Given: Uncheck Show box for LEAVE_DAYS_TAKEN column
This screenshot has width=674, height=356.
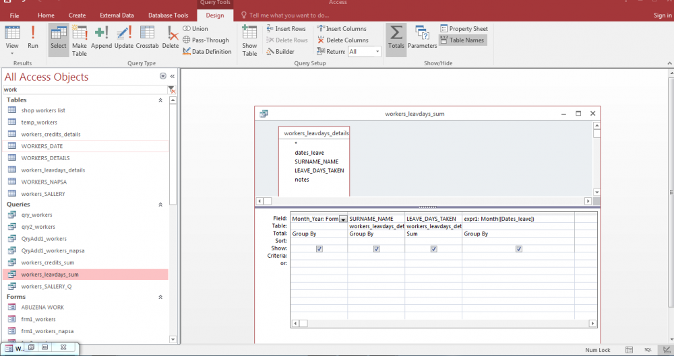Looking at the screenshot, I should click(x=433, y=248).
